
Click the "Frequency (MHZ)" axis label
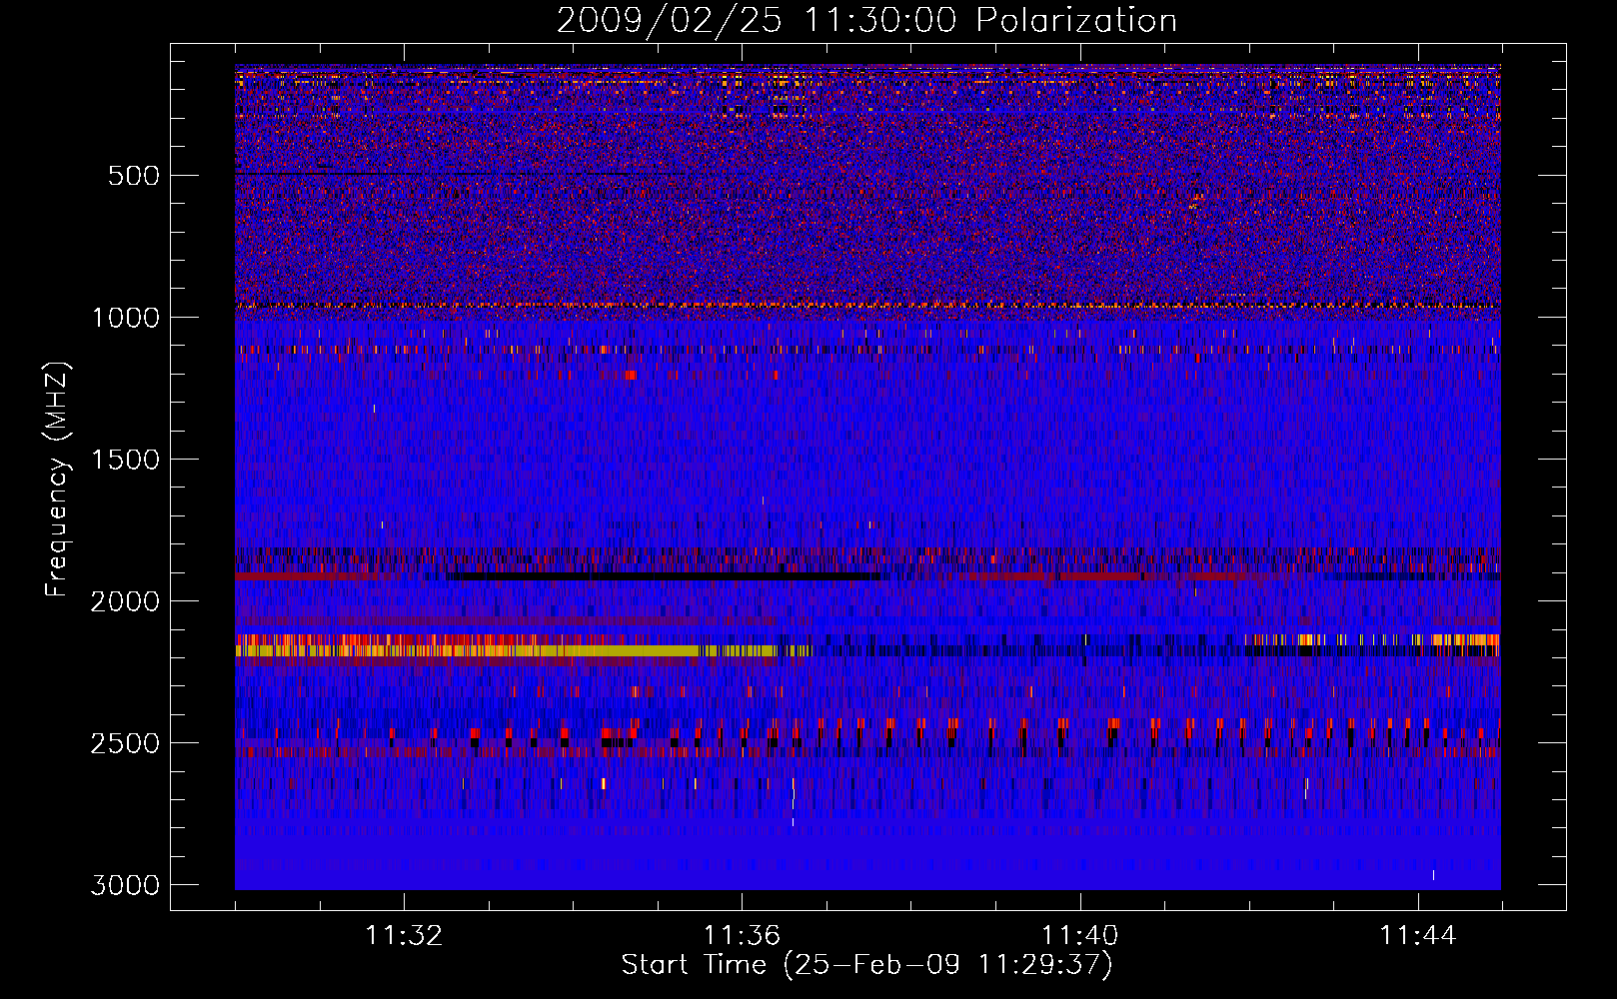(57, 480)
